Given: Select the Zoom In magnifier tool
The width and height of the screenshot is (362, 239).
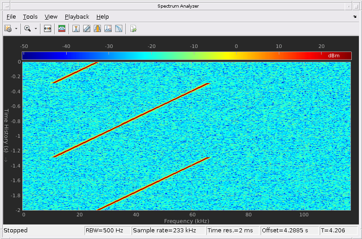Looking at the screenshot, I should [28, 28].
